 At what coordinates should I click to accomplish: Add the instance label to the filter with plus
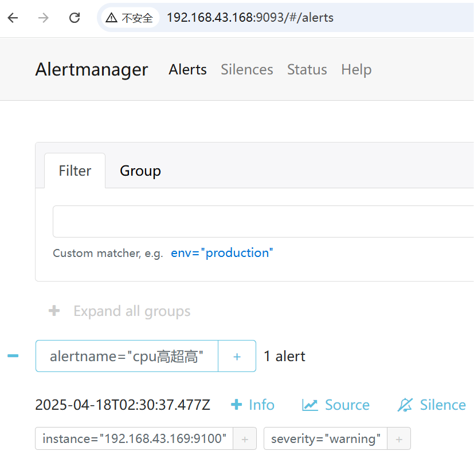(245, 439)
